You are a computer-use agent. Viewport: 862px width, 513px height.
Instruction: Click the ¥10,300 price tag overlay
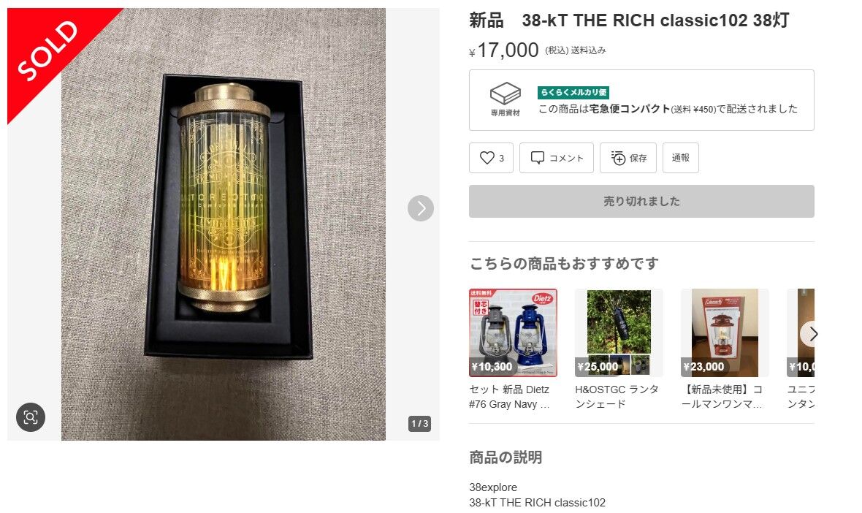[x=492, y=367]
